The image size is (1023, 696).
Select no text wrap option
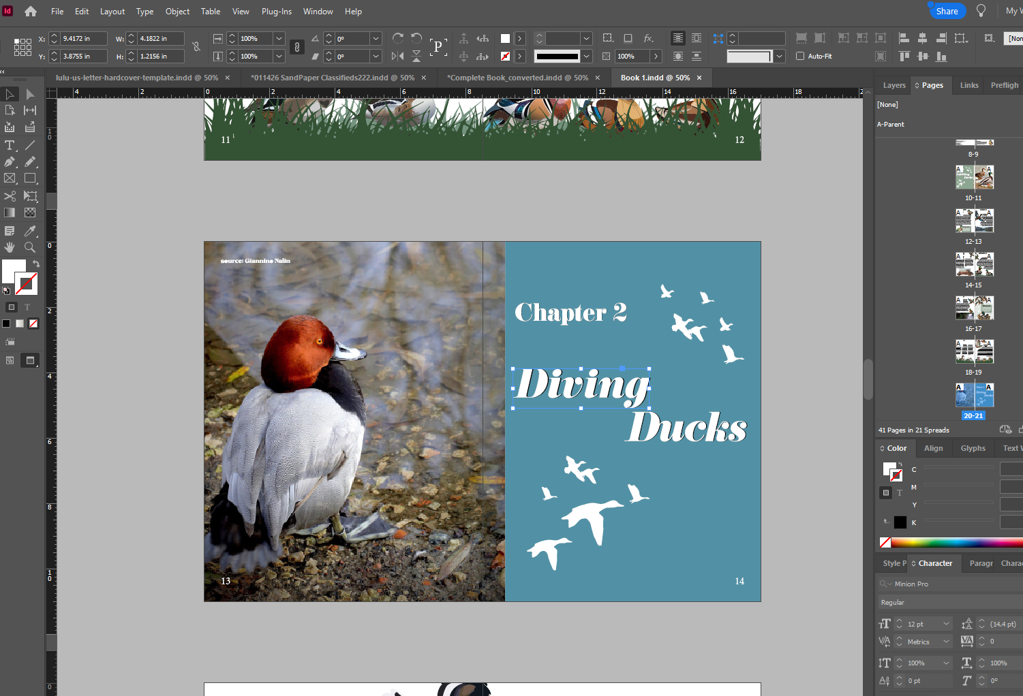[x=678, y=38]
